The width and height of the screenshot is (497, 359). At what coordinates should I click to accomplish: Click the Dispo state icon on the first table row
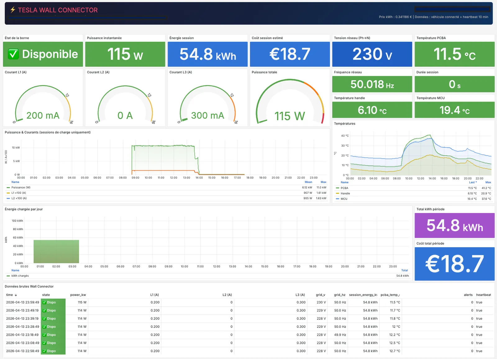pos(45,302)
